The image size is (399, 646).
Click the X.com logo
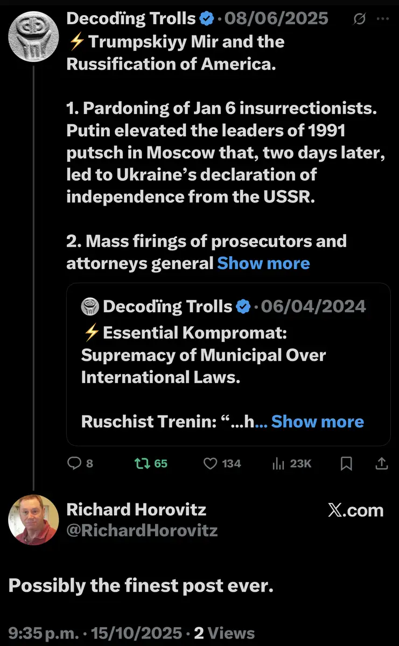[355, 510]
